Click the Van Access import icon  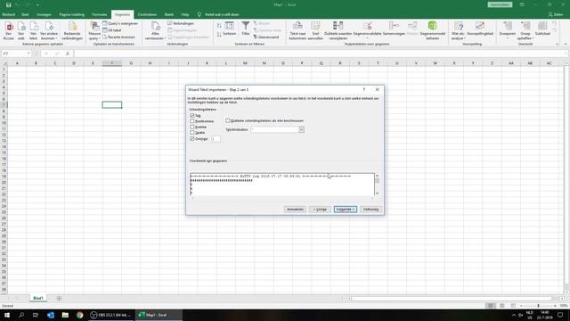point(9,27)
